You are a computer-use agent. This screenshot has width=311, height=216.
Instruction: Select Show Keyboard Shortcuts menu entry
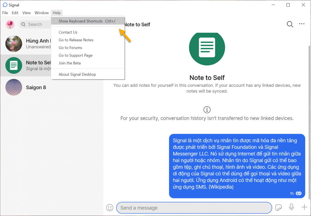coord(87,21)
